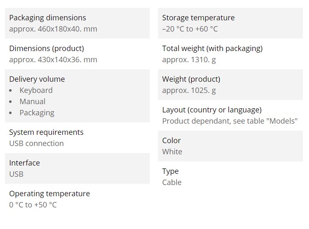Screen dimensions: 309x229
Task: Click the Delivery volume heading
Action: (37, 79)
